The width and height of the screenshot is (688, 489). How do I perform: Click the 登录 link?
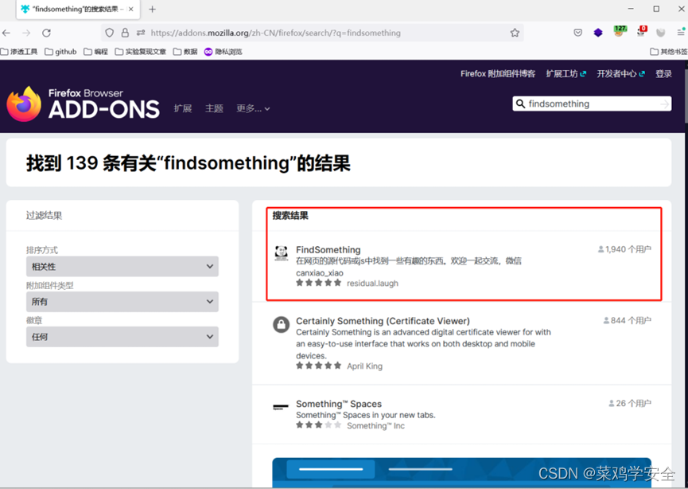click(663, 73)
